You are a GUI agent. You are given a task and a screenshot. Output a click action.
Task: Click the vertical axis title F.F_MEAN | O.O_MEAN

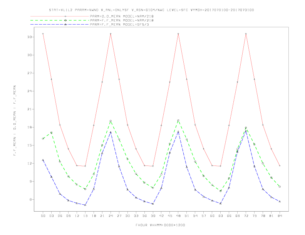pos(15,121)
